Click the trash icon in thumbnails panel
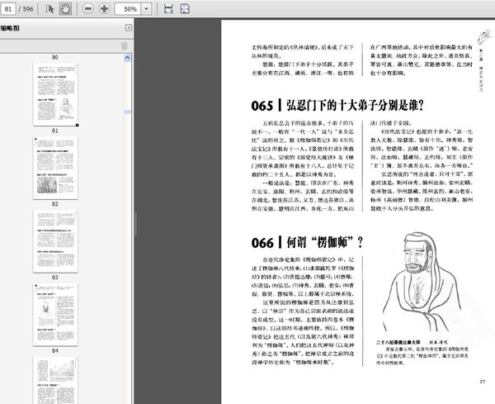This screenshot has height=404, width=495. [125, 46]
